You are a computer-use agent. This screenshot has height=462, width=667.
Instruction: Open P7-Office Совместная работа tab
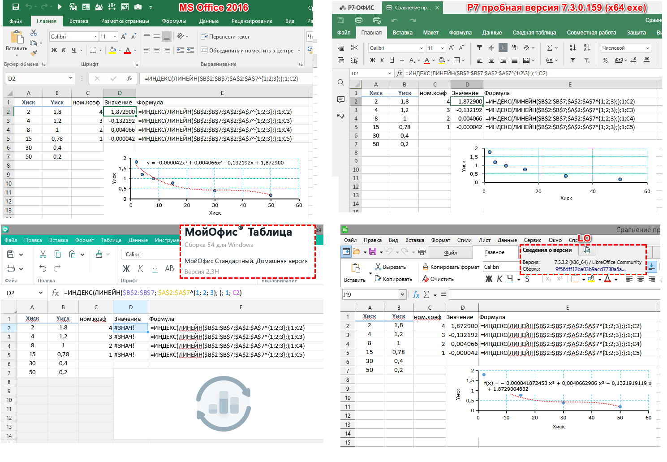591,32
